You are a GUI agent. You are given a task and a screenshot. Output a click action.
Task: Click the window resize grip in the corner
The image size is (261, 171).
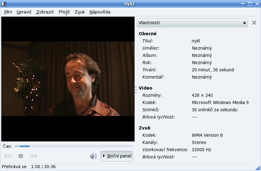258,168
